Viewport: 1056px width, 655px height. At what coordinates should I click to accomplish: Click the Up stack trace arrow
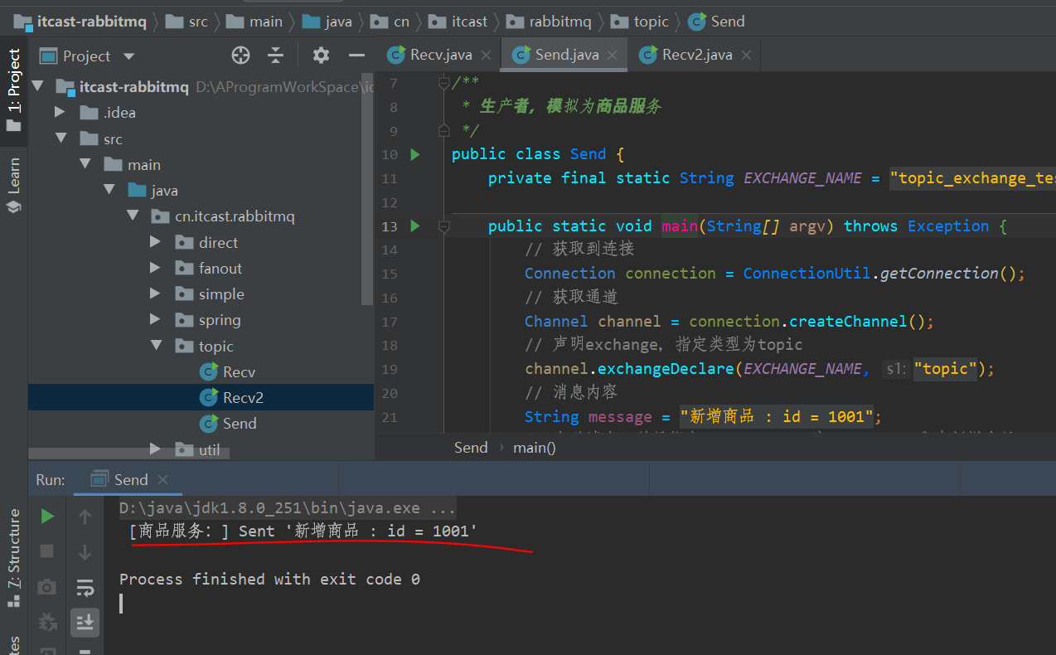pos(85,517)
